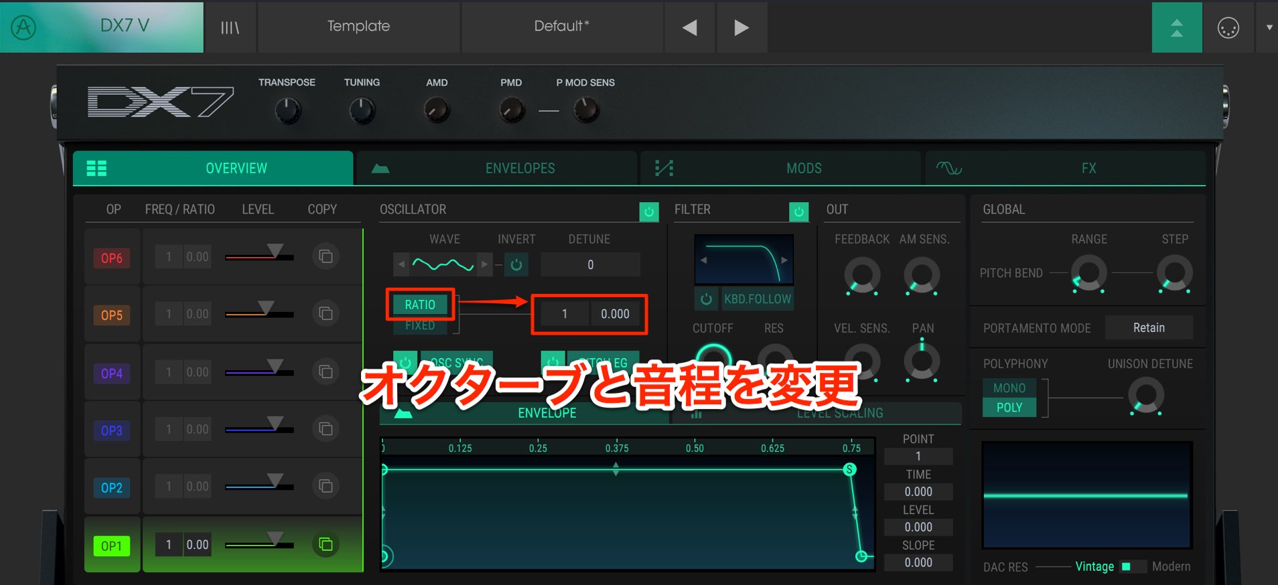Toggle DAC RES Vintage/Modern switch
This screenshot has height=585, width=1278.
1133,567
